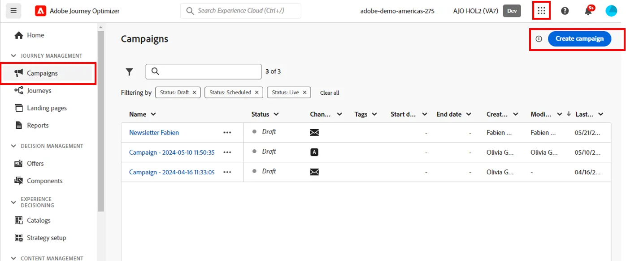The height and width of the screenshot is (261, 626).
Task: Click the user profile avatar
Action: tap(611, 11)
